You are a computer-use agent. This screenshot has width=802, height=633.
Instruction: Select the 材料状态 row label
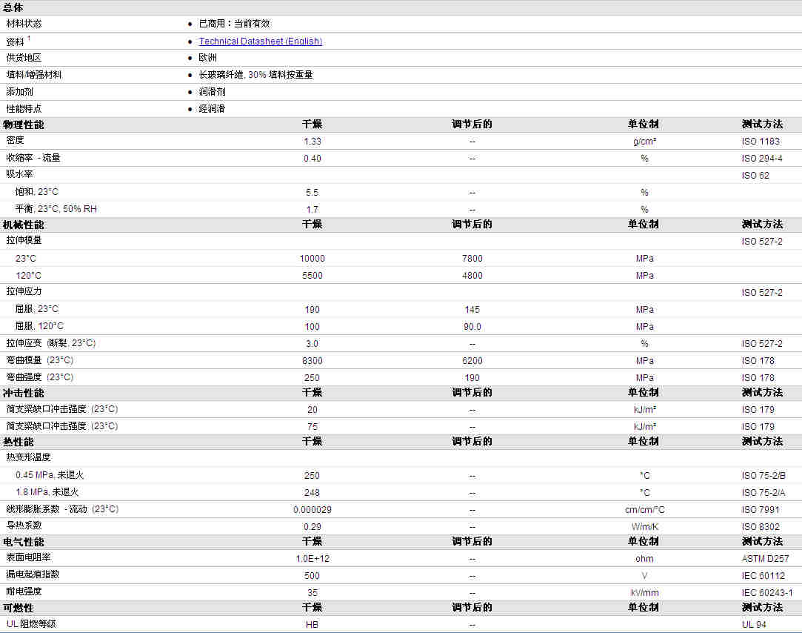click(24, 24)
